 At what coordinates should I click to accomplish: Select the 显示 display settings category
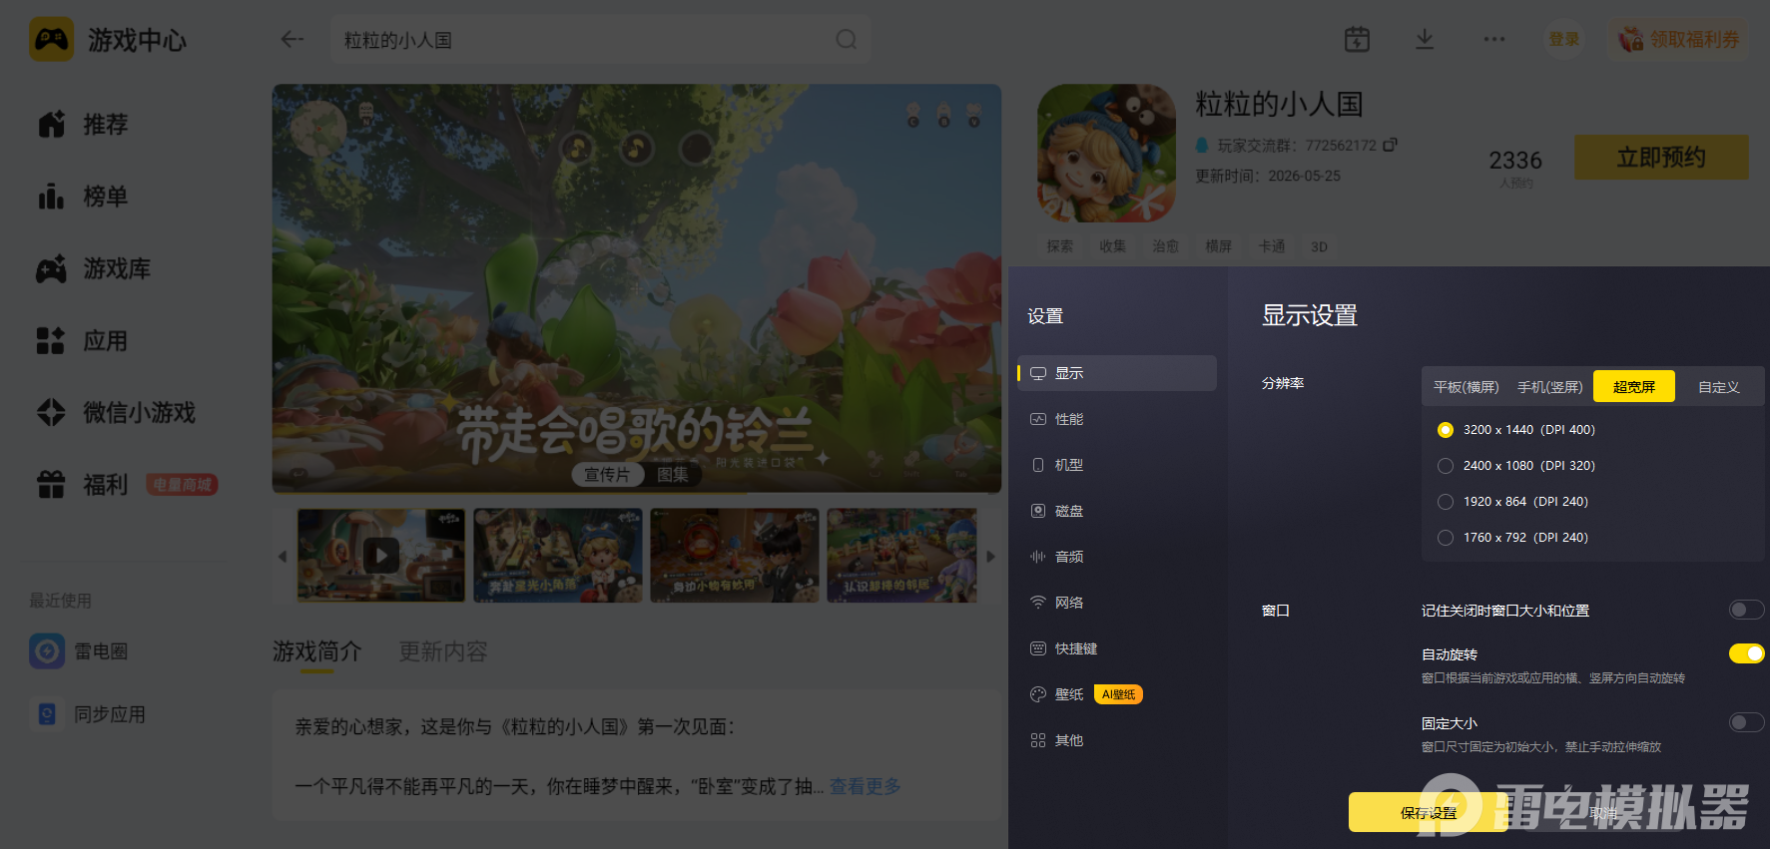point(1116,373)
